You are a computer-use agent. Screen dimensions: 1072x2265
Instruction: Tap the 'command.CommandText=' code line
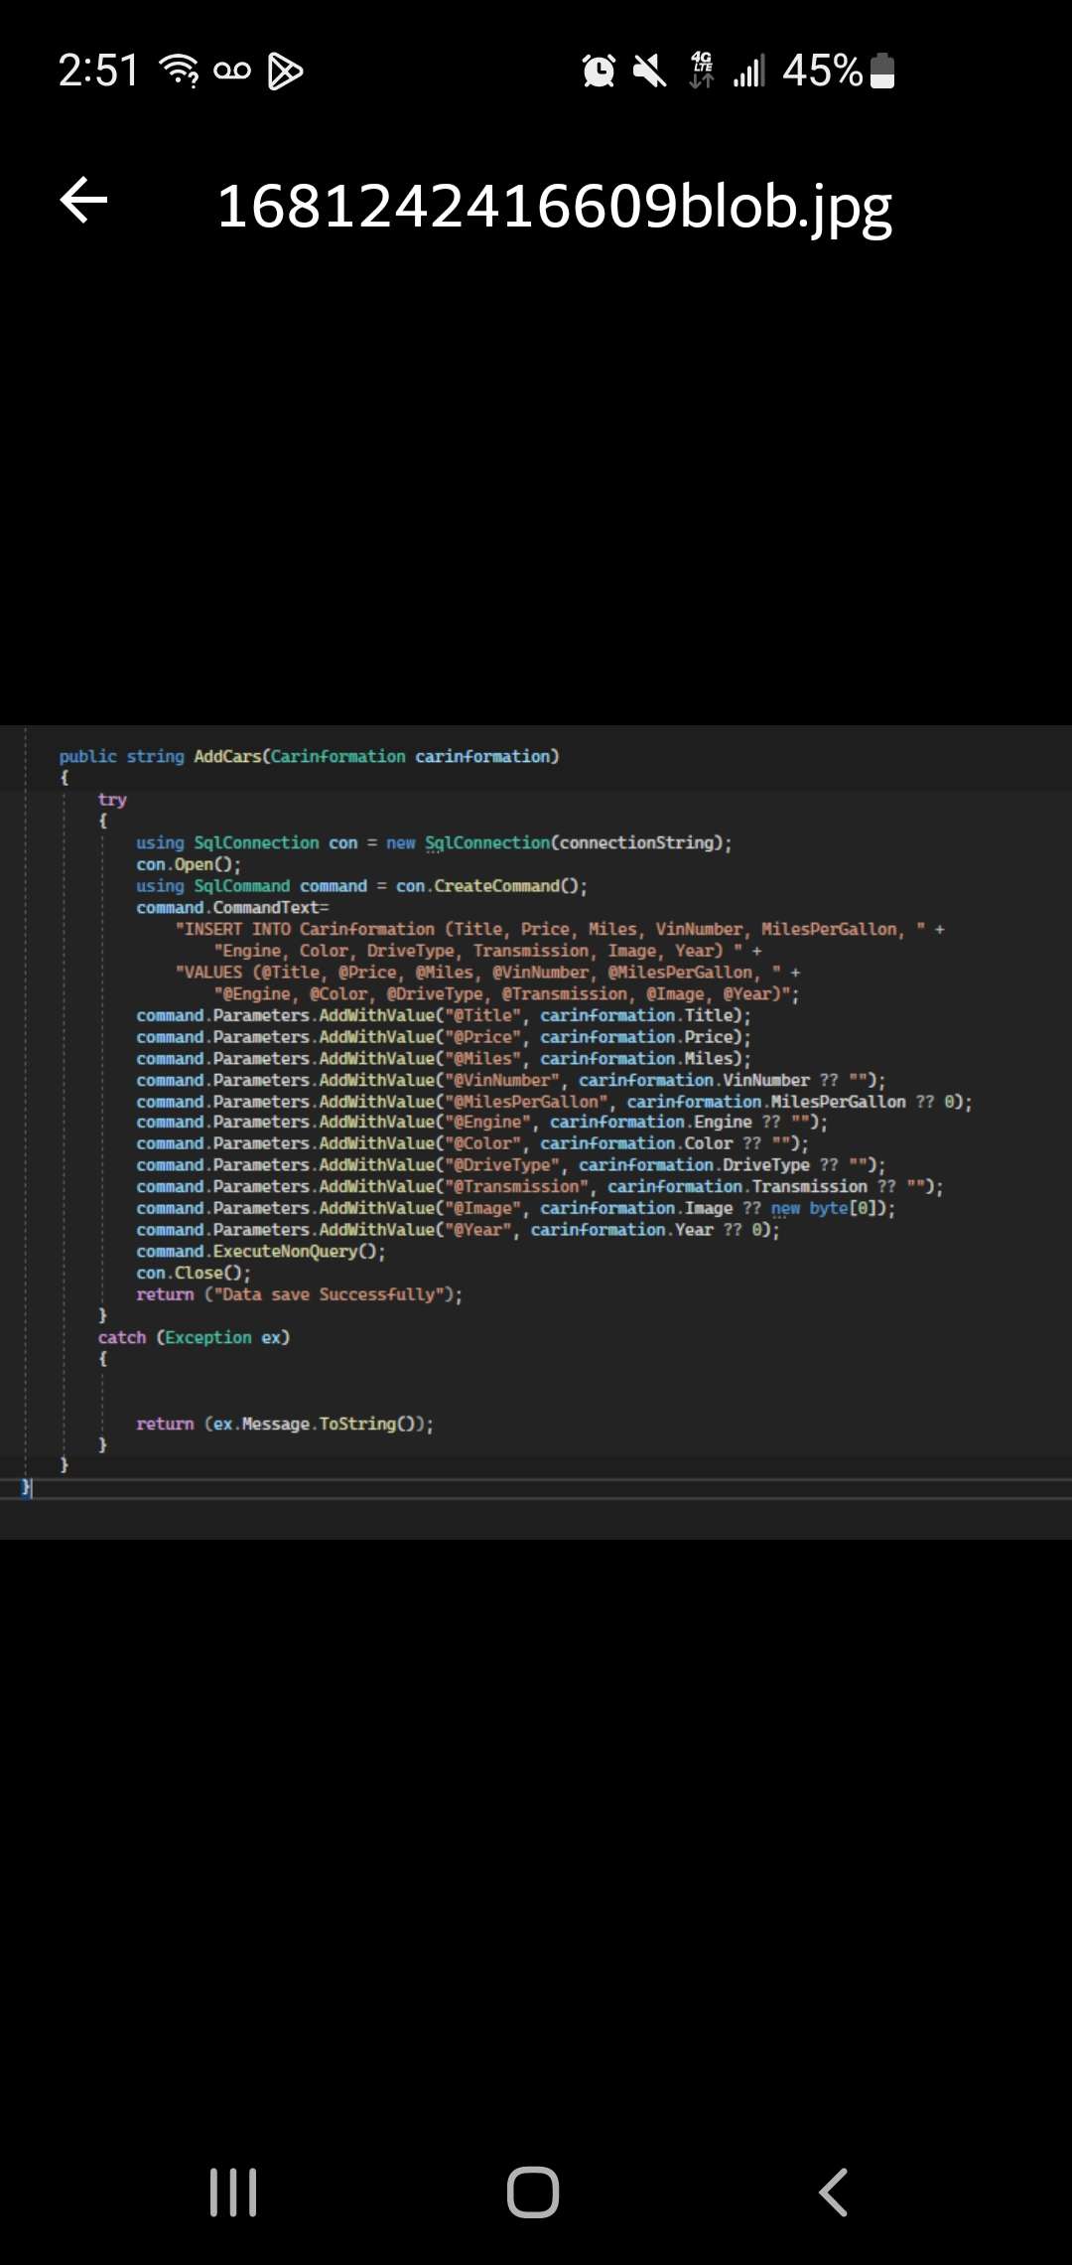pos(232,907)
